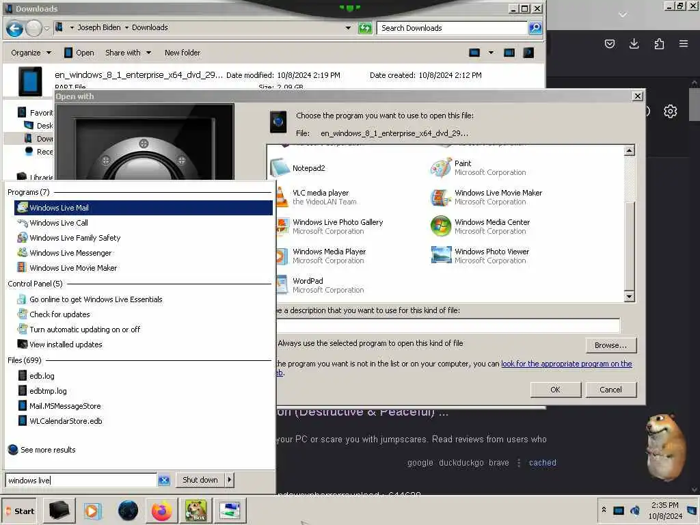Toggle the preview pane button
Screen dimensions: 700x525
[509, 53]
